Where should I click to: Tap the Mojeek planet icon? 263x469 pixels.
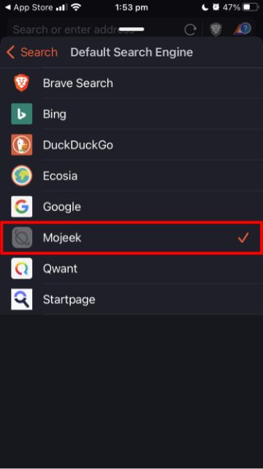click(x=21, y=237)
